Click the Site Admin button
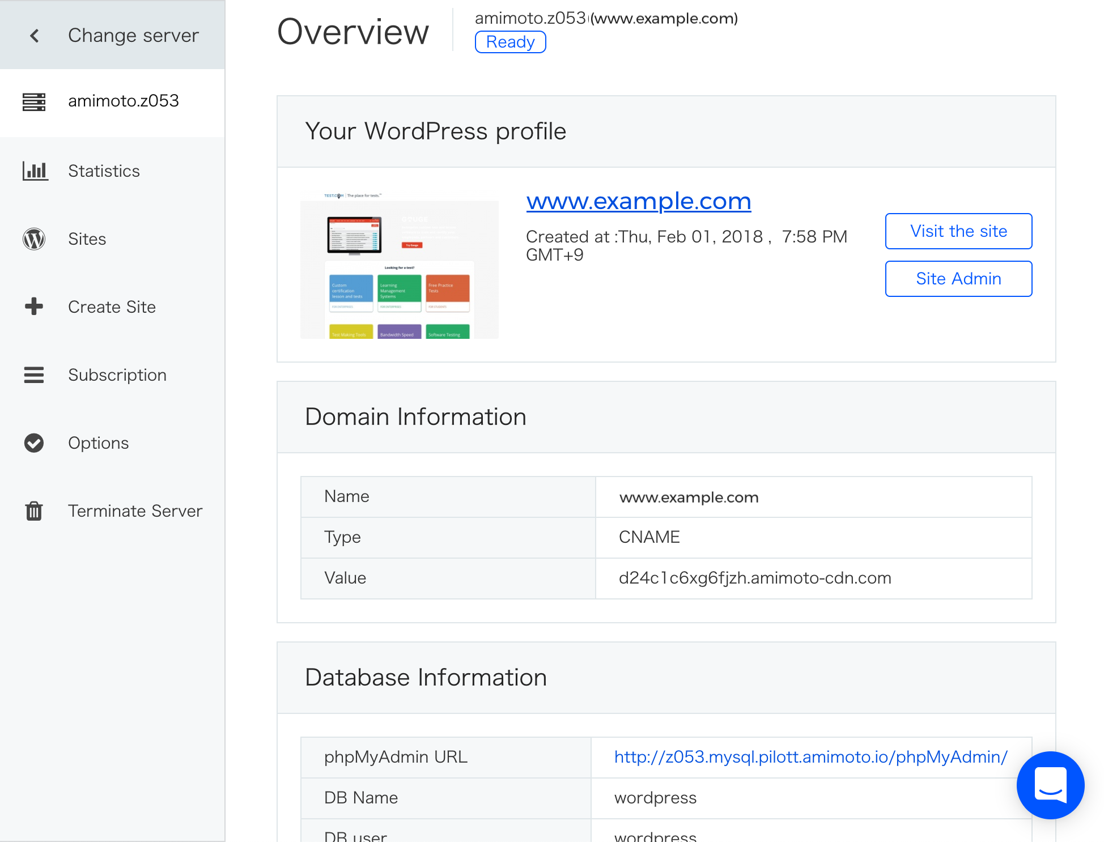 958,279
